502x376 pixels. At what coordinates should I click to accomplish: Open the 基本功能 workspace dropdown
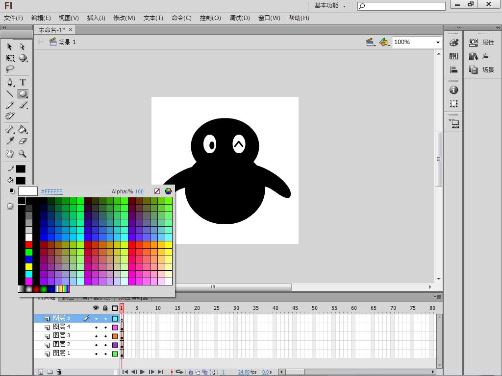pyautogui.click(x=330, y=5)
